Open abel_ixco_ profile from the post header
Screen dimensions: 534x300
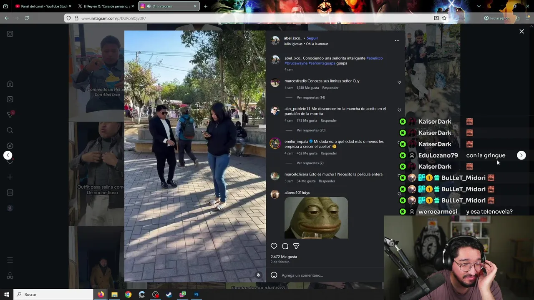(292, 38)
